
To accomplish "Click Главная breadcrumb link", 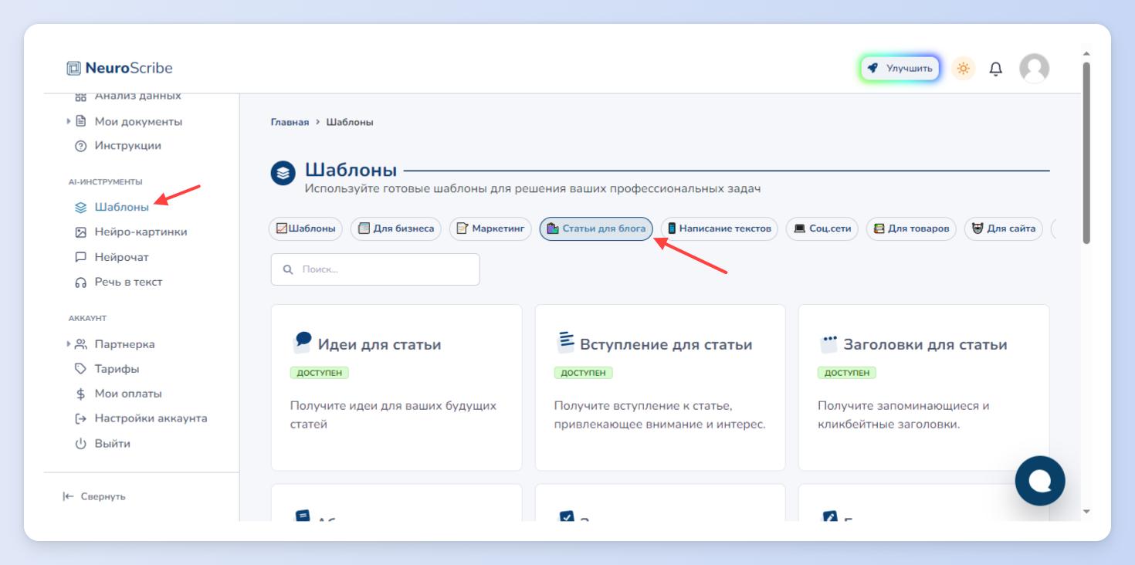I will coord(290,122).
